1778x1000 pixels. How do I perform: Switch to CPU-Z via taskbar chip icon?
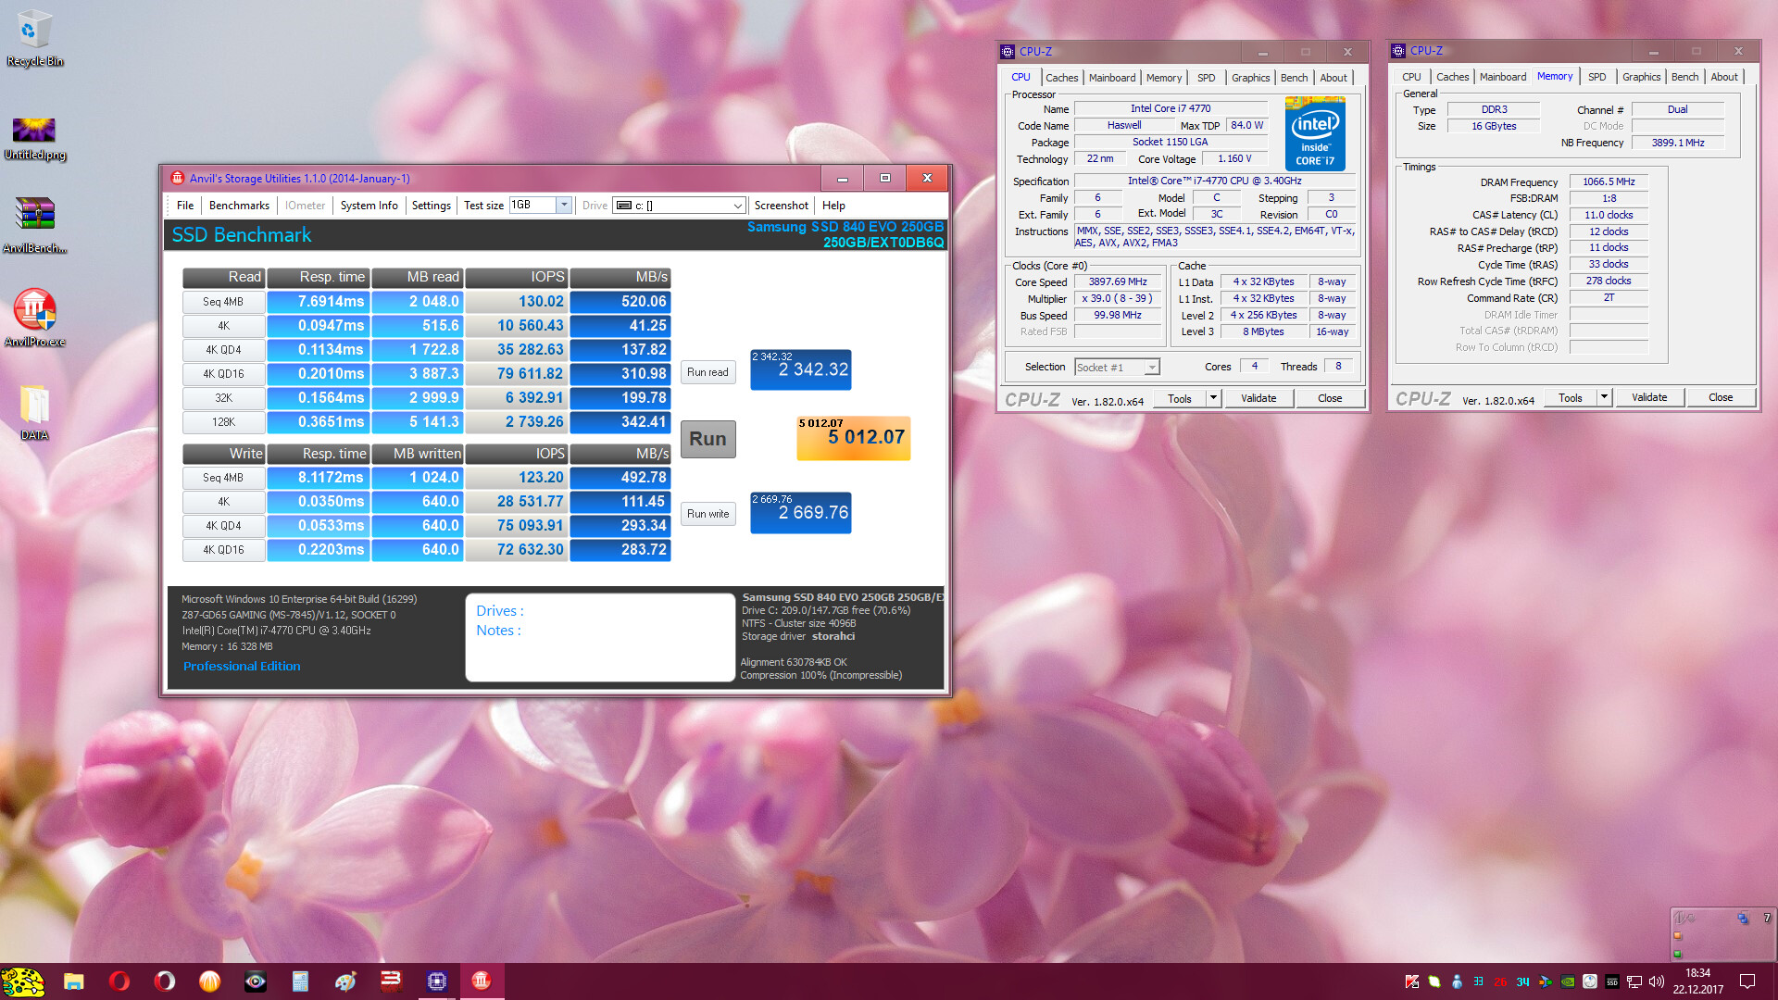pyautogui.click(x=437, y=981)
